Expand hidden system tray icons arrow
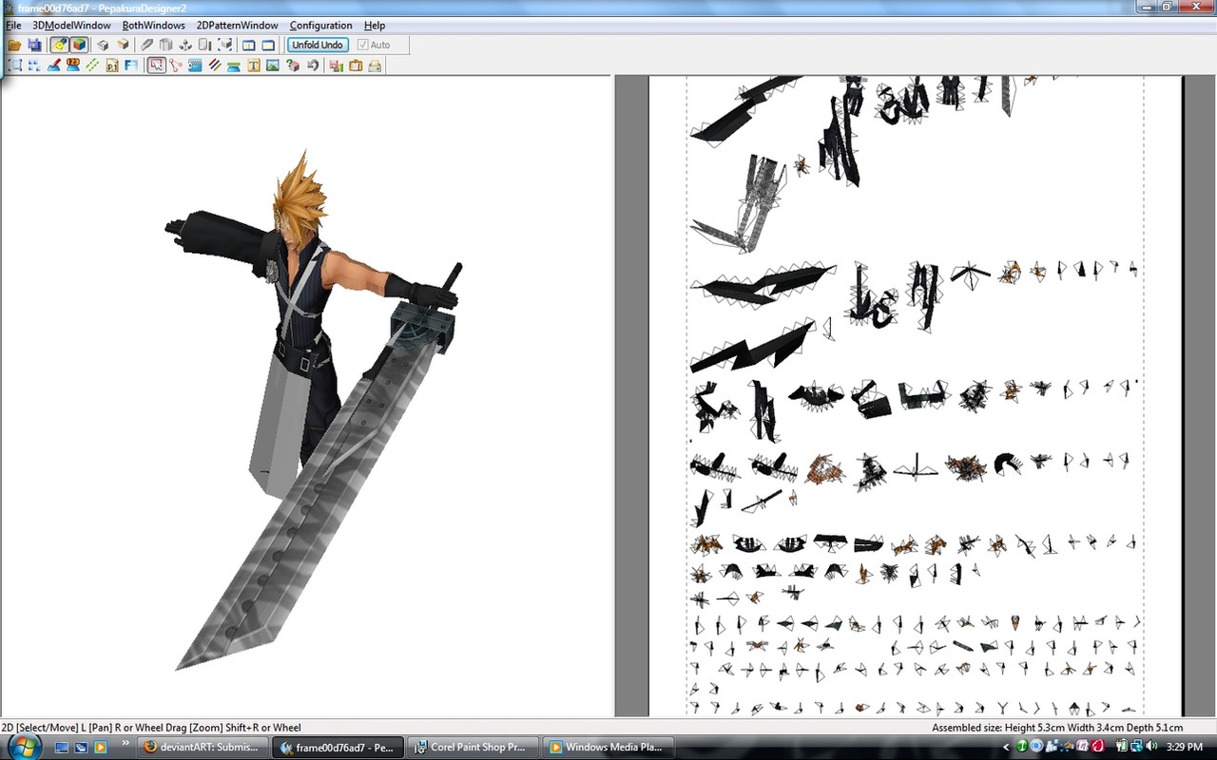This screenshot has width=1217, height=760. coord(1006,747)
